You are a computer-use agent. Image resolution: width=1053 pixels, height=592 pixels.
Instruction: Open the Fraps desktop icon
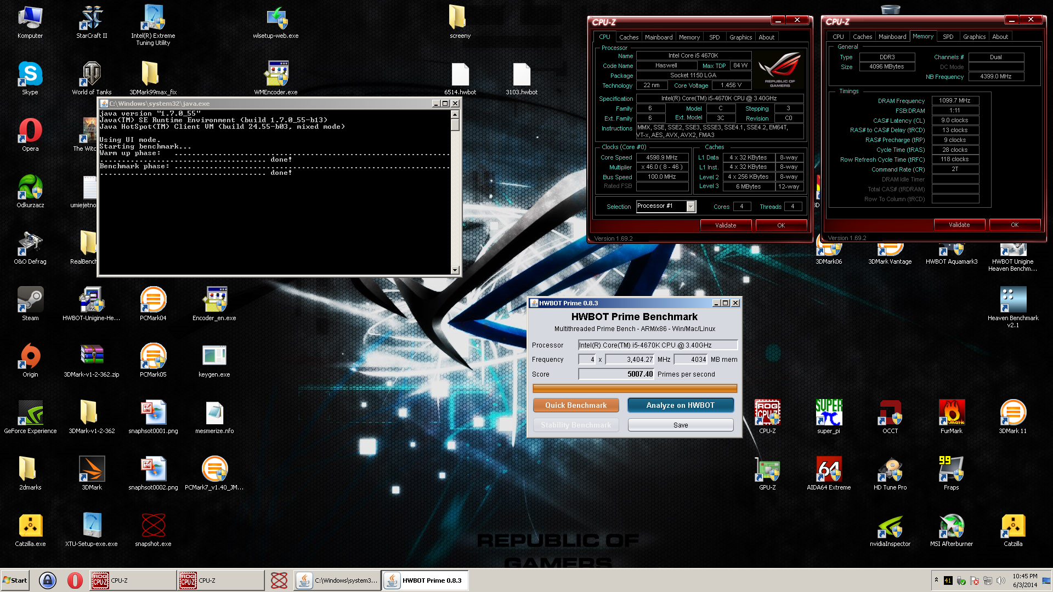click(x=952, y=474)
